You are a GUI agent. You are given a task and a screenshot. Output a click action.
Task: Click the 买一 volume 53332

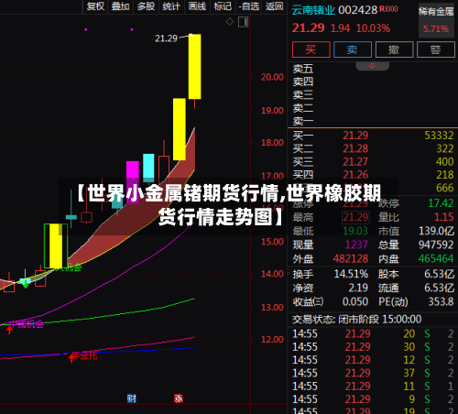tap(439, 136)
